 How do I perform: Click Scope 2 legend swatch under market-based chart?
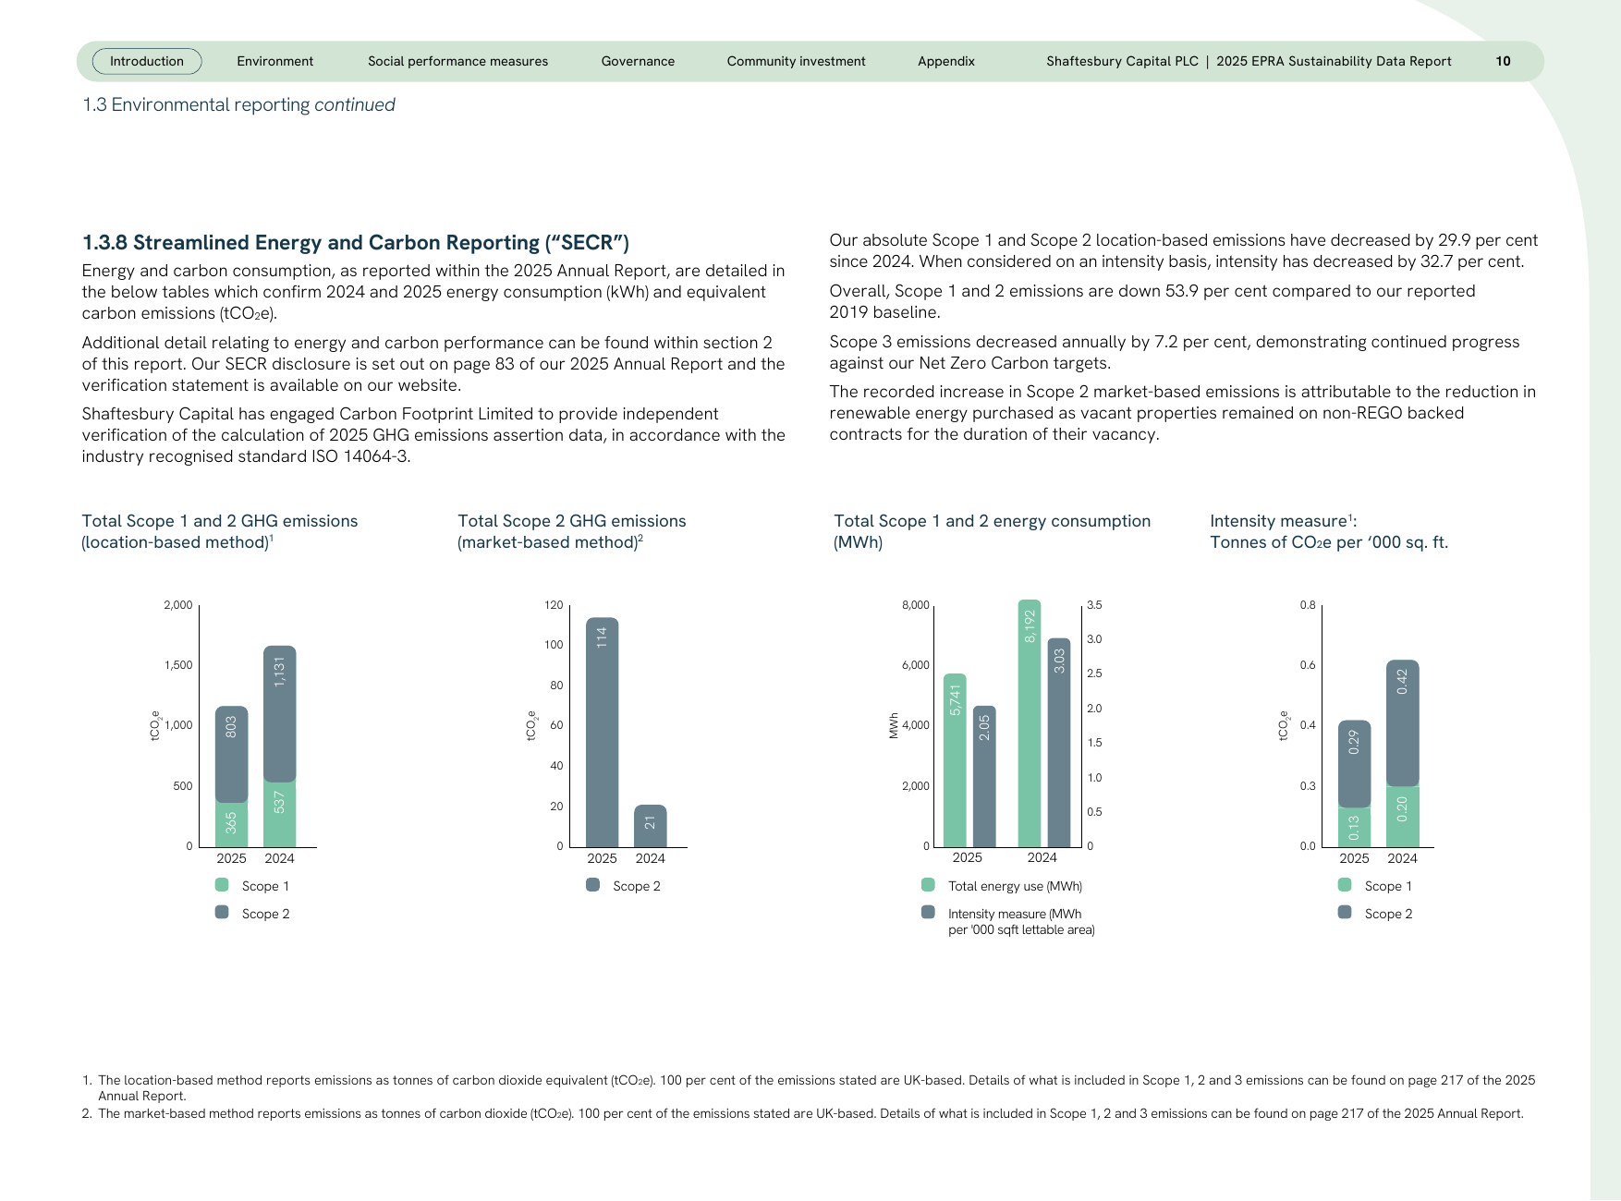point(593,885)
